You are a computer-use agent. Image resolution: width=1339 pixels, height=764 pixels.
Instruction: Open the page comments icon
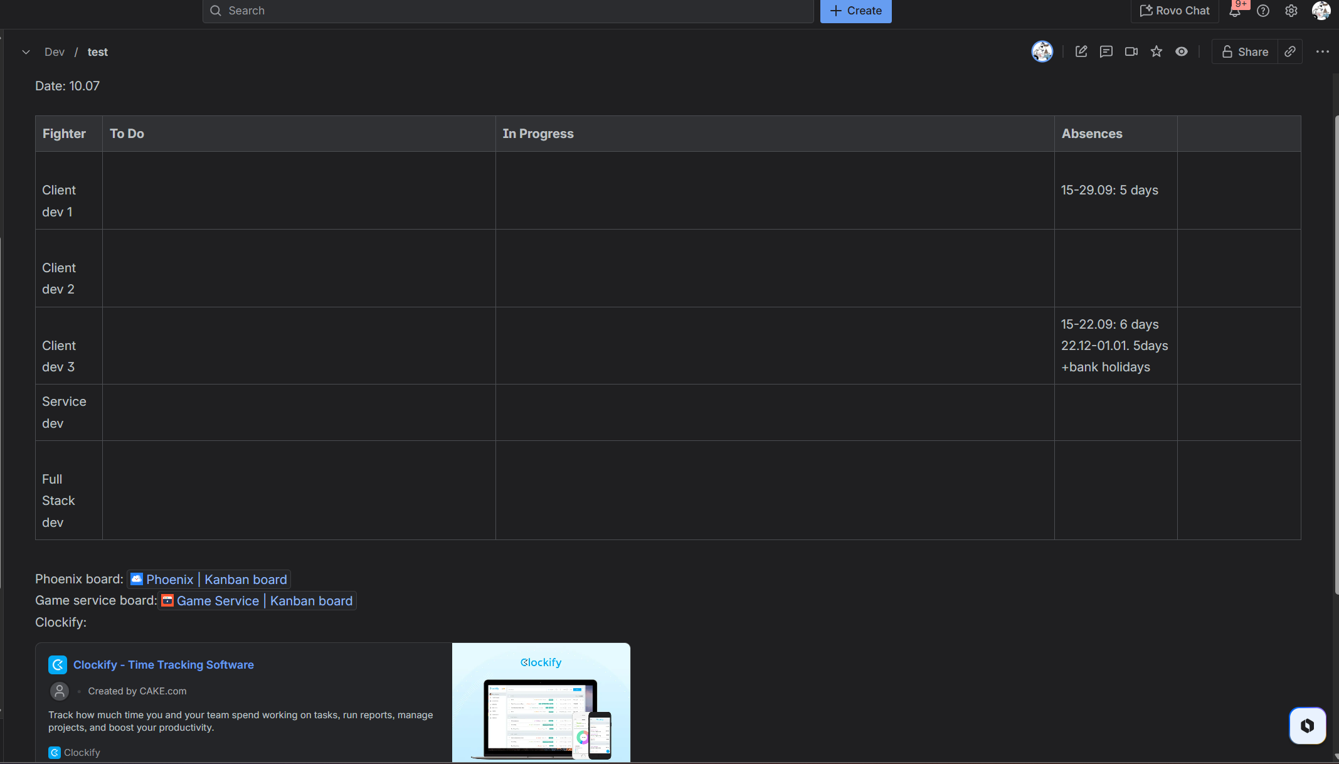[x=1106, y=51]
